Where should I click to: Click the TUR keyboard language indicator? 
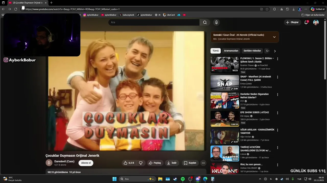(x=299, y=179)
